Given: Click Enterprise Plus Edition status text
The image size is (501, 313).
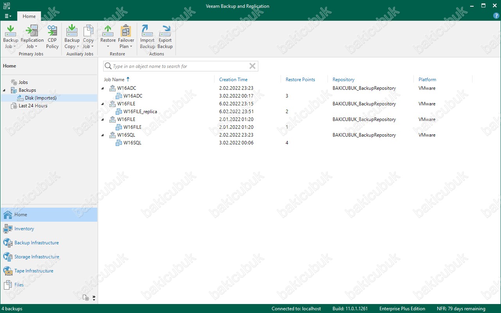Looking at the screenshot, I should click(402, 309).
